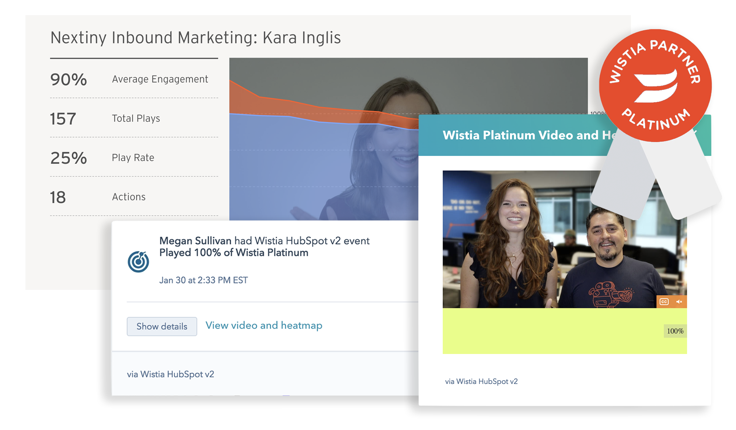Open video thumbnail with two presenters
Image resolution: width=736 pixels, height=430 pixels.
(x=565, y=239)
